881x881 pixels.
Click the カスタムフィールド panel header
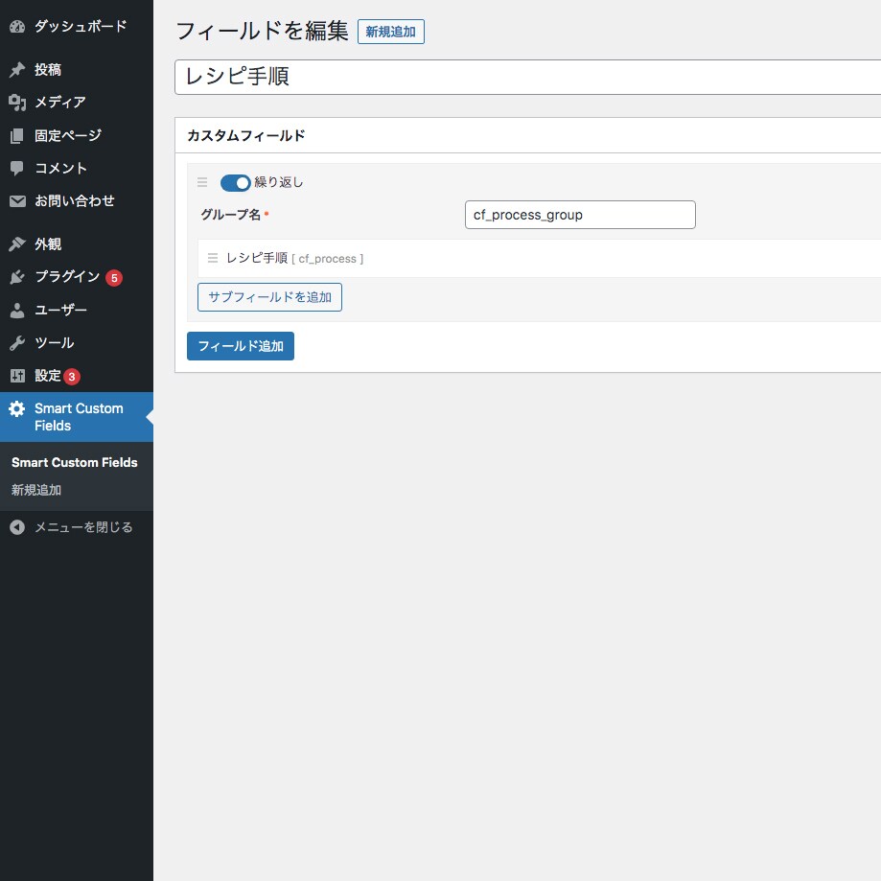click(527, 135)
